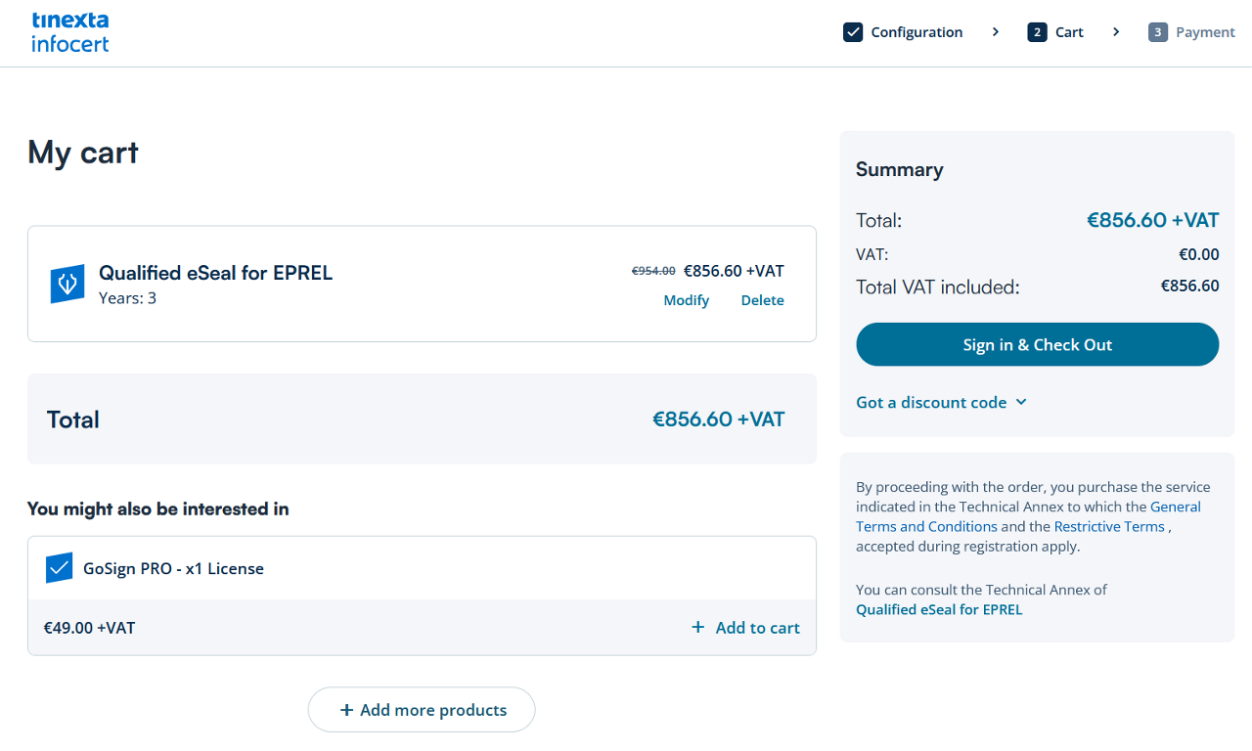
Task: Delete the Qualified eSeal for EPREL item
Action: (762, 300)
